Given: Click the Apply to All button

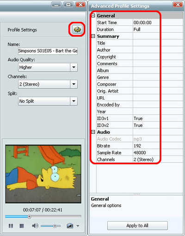Looking at the screenshot, I should [x=137, y=225].
